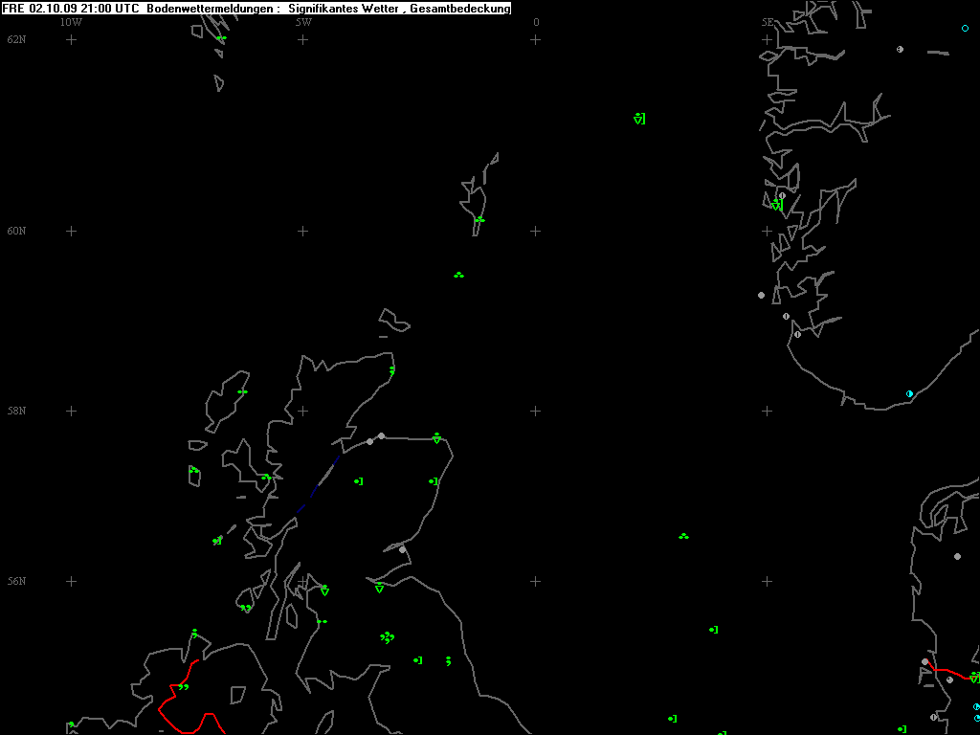
Task: Click the cyan half-filled circle on Norway's south coast
Action: pos(909,393)
